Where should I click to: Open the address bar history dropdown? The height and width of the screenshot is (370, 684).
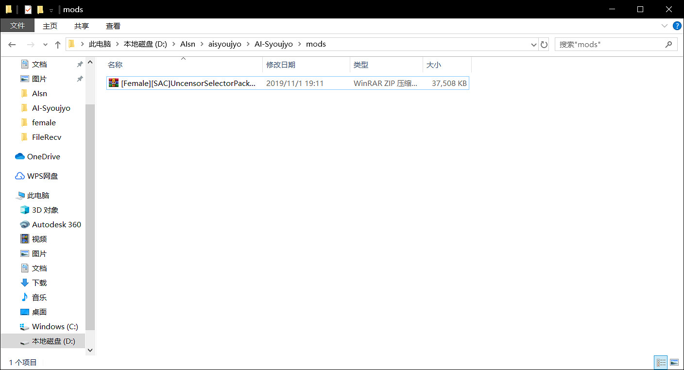point(534,45)
